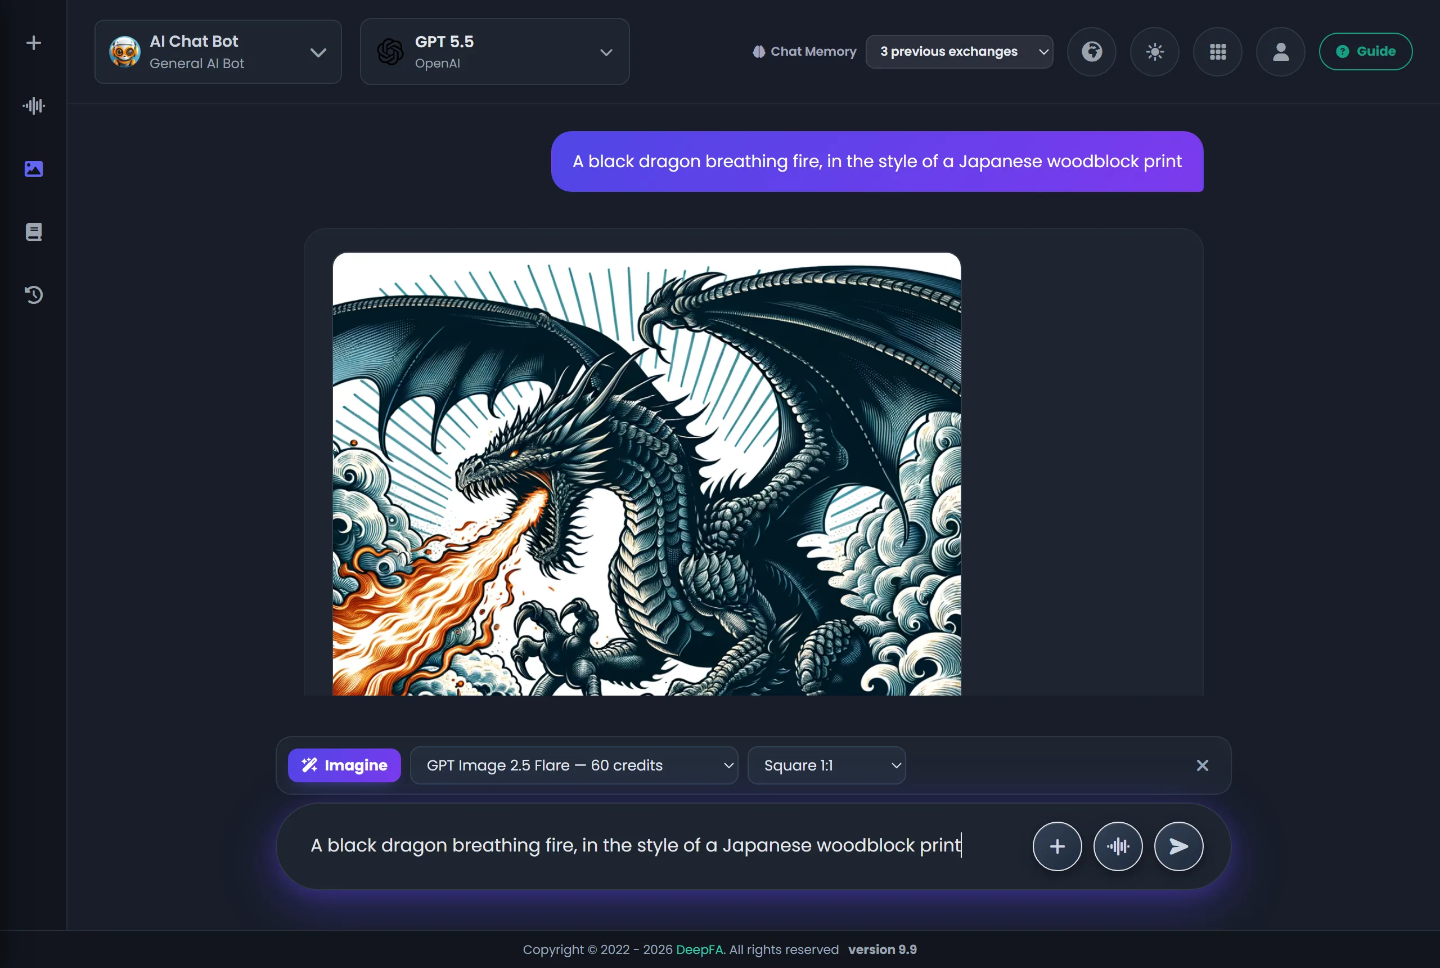Open chat history clock icon
1440x968 pixels.
coord(33,294)
